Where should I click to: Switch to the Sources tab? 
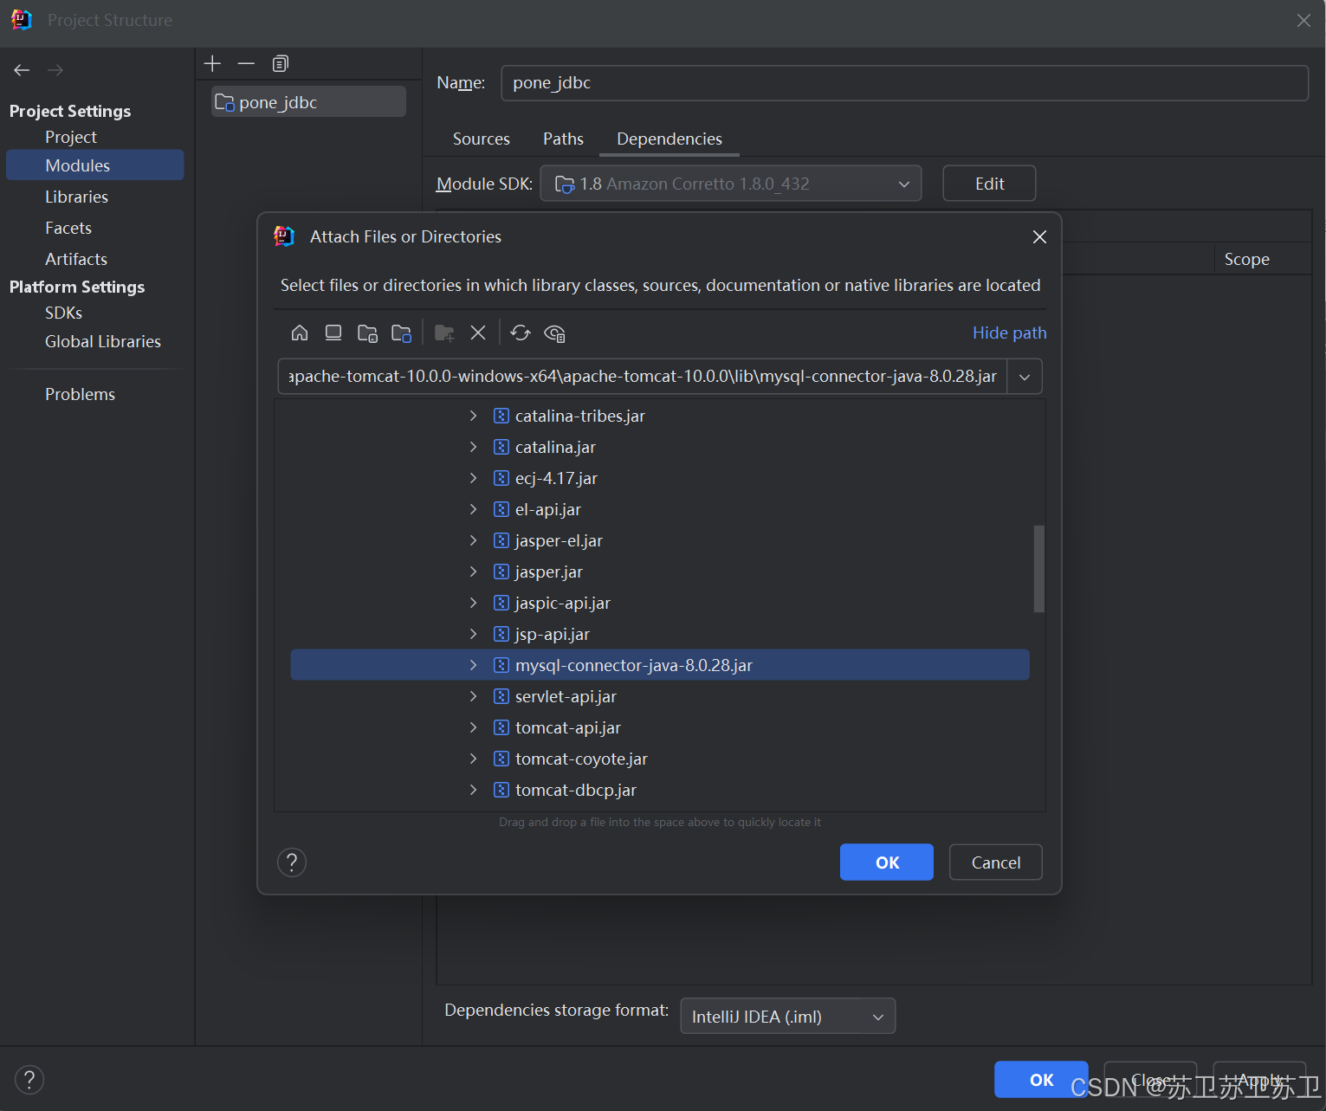click(482, 139)
